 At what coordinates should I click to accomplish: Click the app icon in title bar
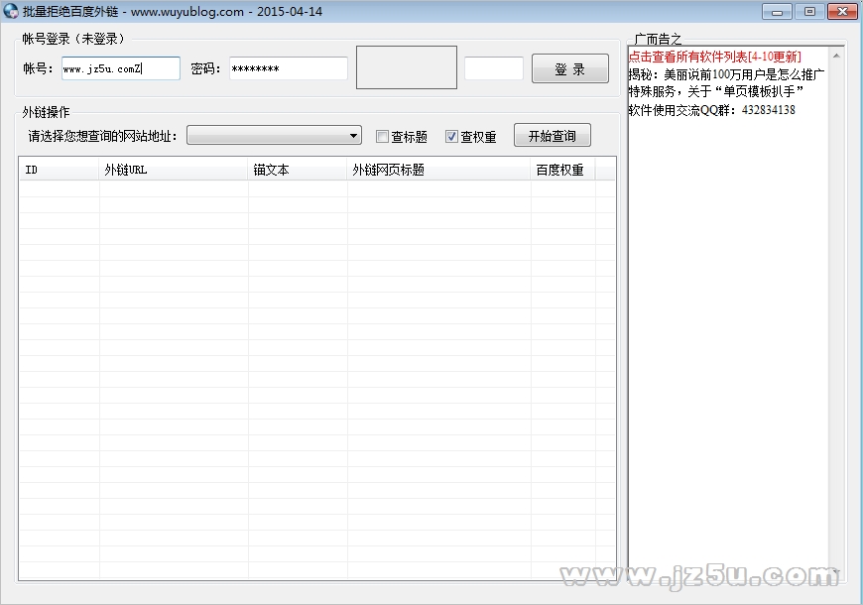[x=11, y=11]
